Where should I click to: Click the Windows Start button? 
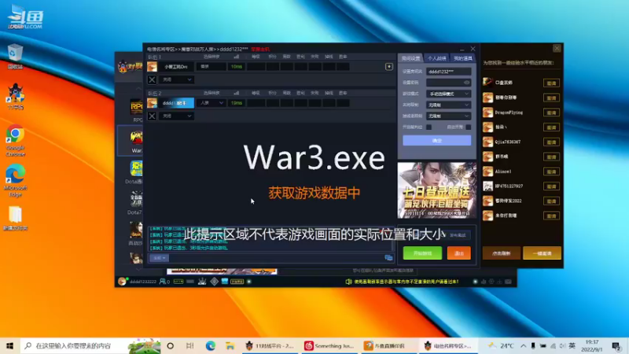coord(10,345)
